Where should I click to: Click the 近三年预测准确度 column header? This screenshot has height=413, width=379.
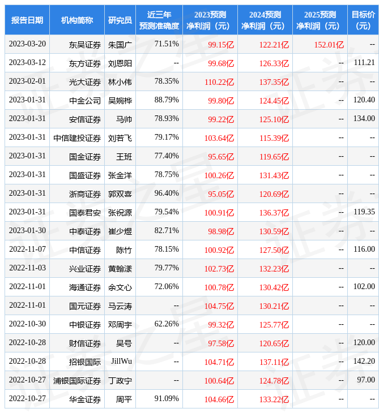point(159,20)
